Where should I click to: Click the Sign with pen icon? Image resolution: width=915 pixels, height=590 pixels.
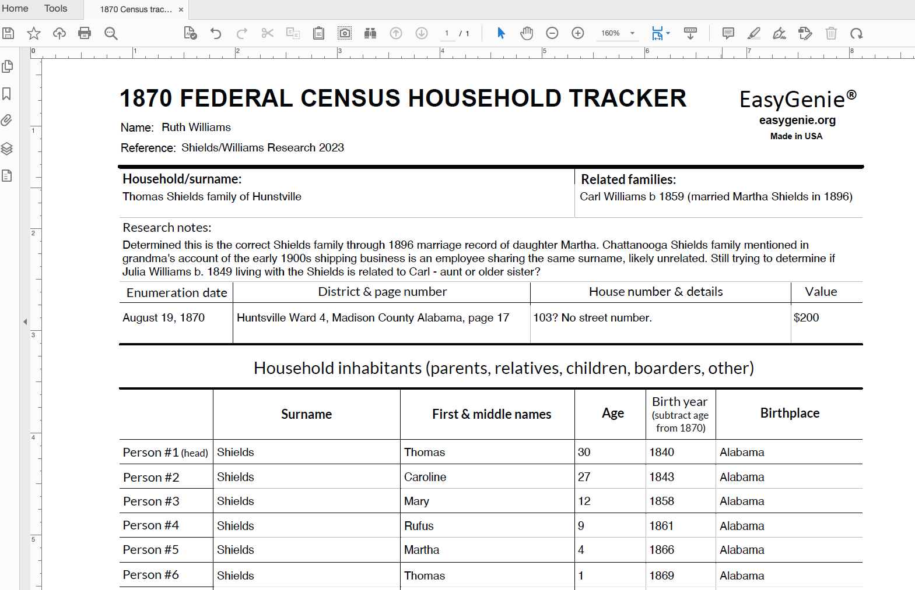click(x=779, y=33)
